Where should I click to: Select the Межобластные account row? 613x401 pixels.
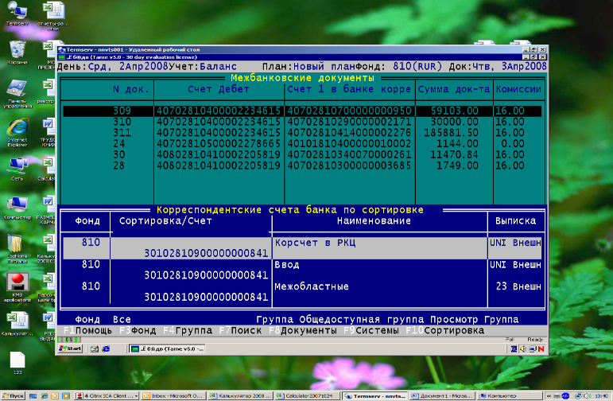pos(302,292)
